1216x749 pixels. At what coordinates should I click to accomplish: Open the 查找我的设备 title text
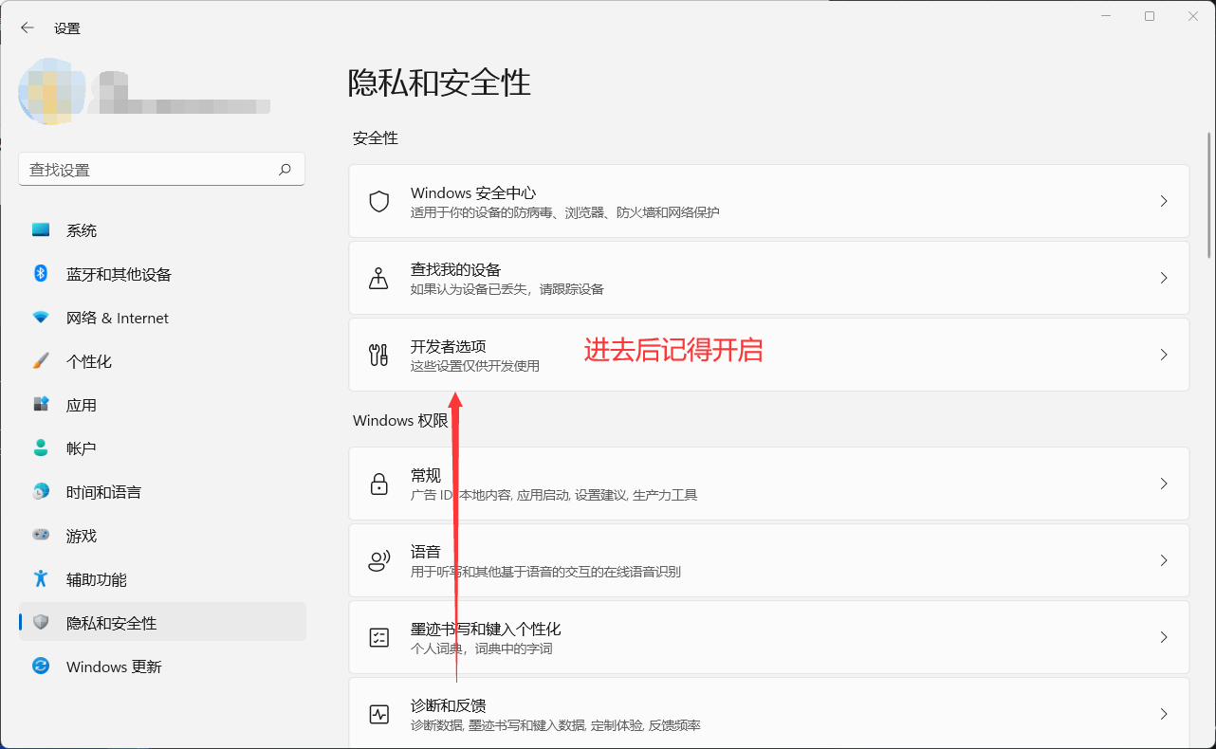click(x=455, y=269)
